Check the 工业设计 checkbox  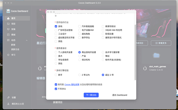[56, 34]
